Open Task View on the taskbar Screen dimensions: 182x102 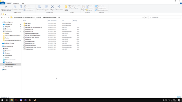coord(7,100)
